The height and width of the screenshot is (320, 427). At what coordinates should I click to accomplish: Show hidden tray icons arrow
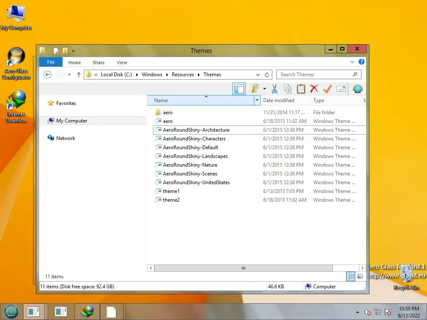coord(357,312)
